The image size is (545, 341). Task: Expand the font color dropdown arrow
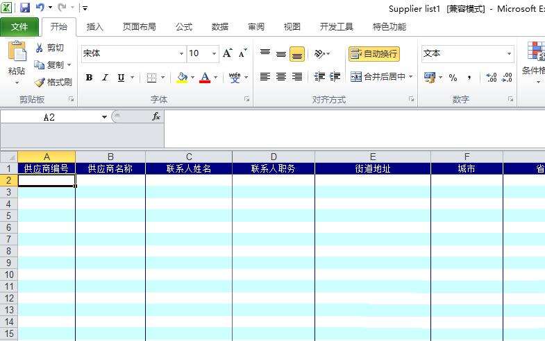pos(215,78)
